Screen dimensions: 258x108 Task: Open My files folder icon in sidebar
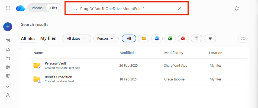(8, 58)
